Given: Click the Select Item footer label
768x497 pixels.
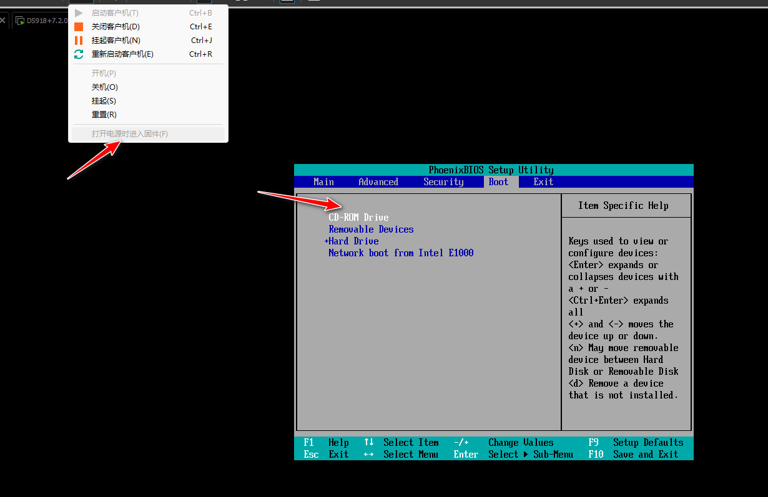Looking at the screenshot, I should click(411, 443).
